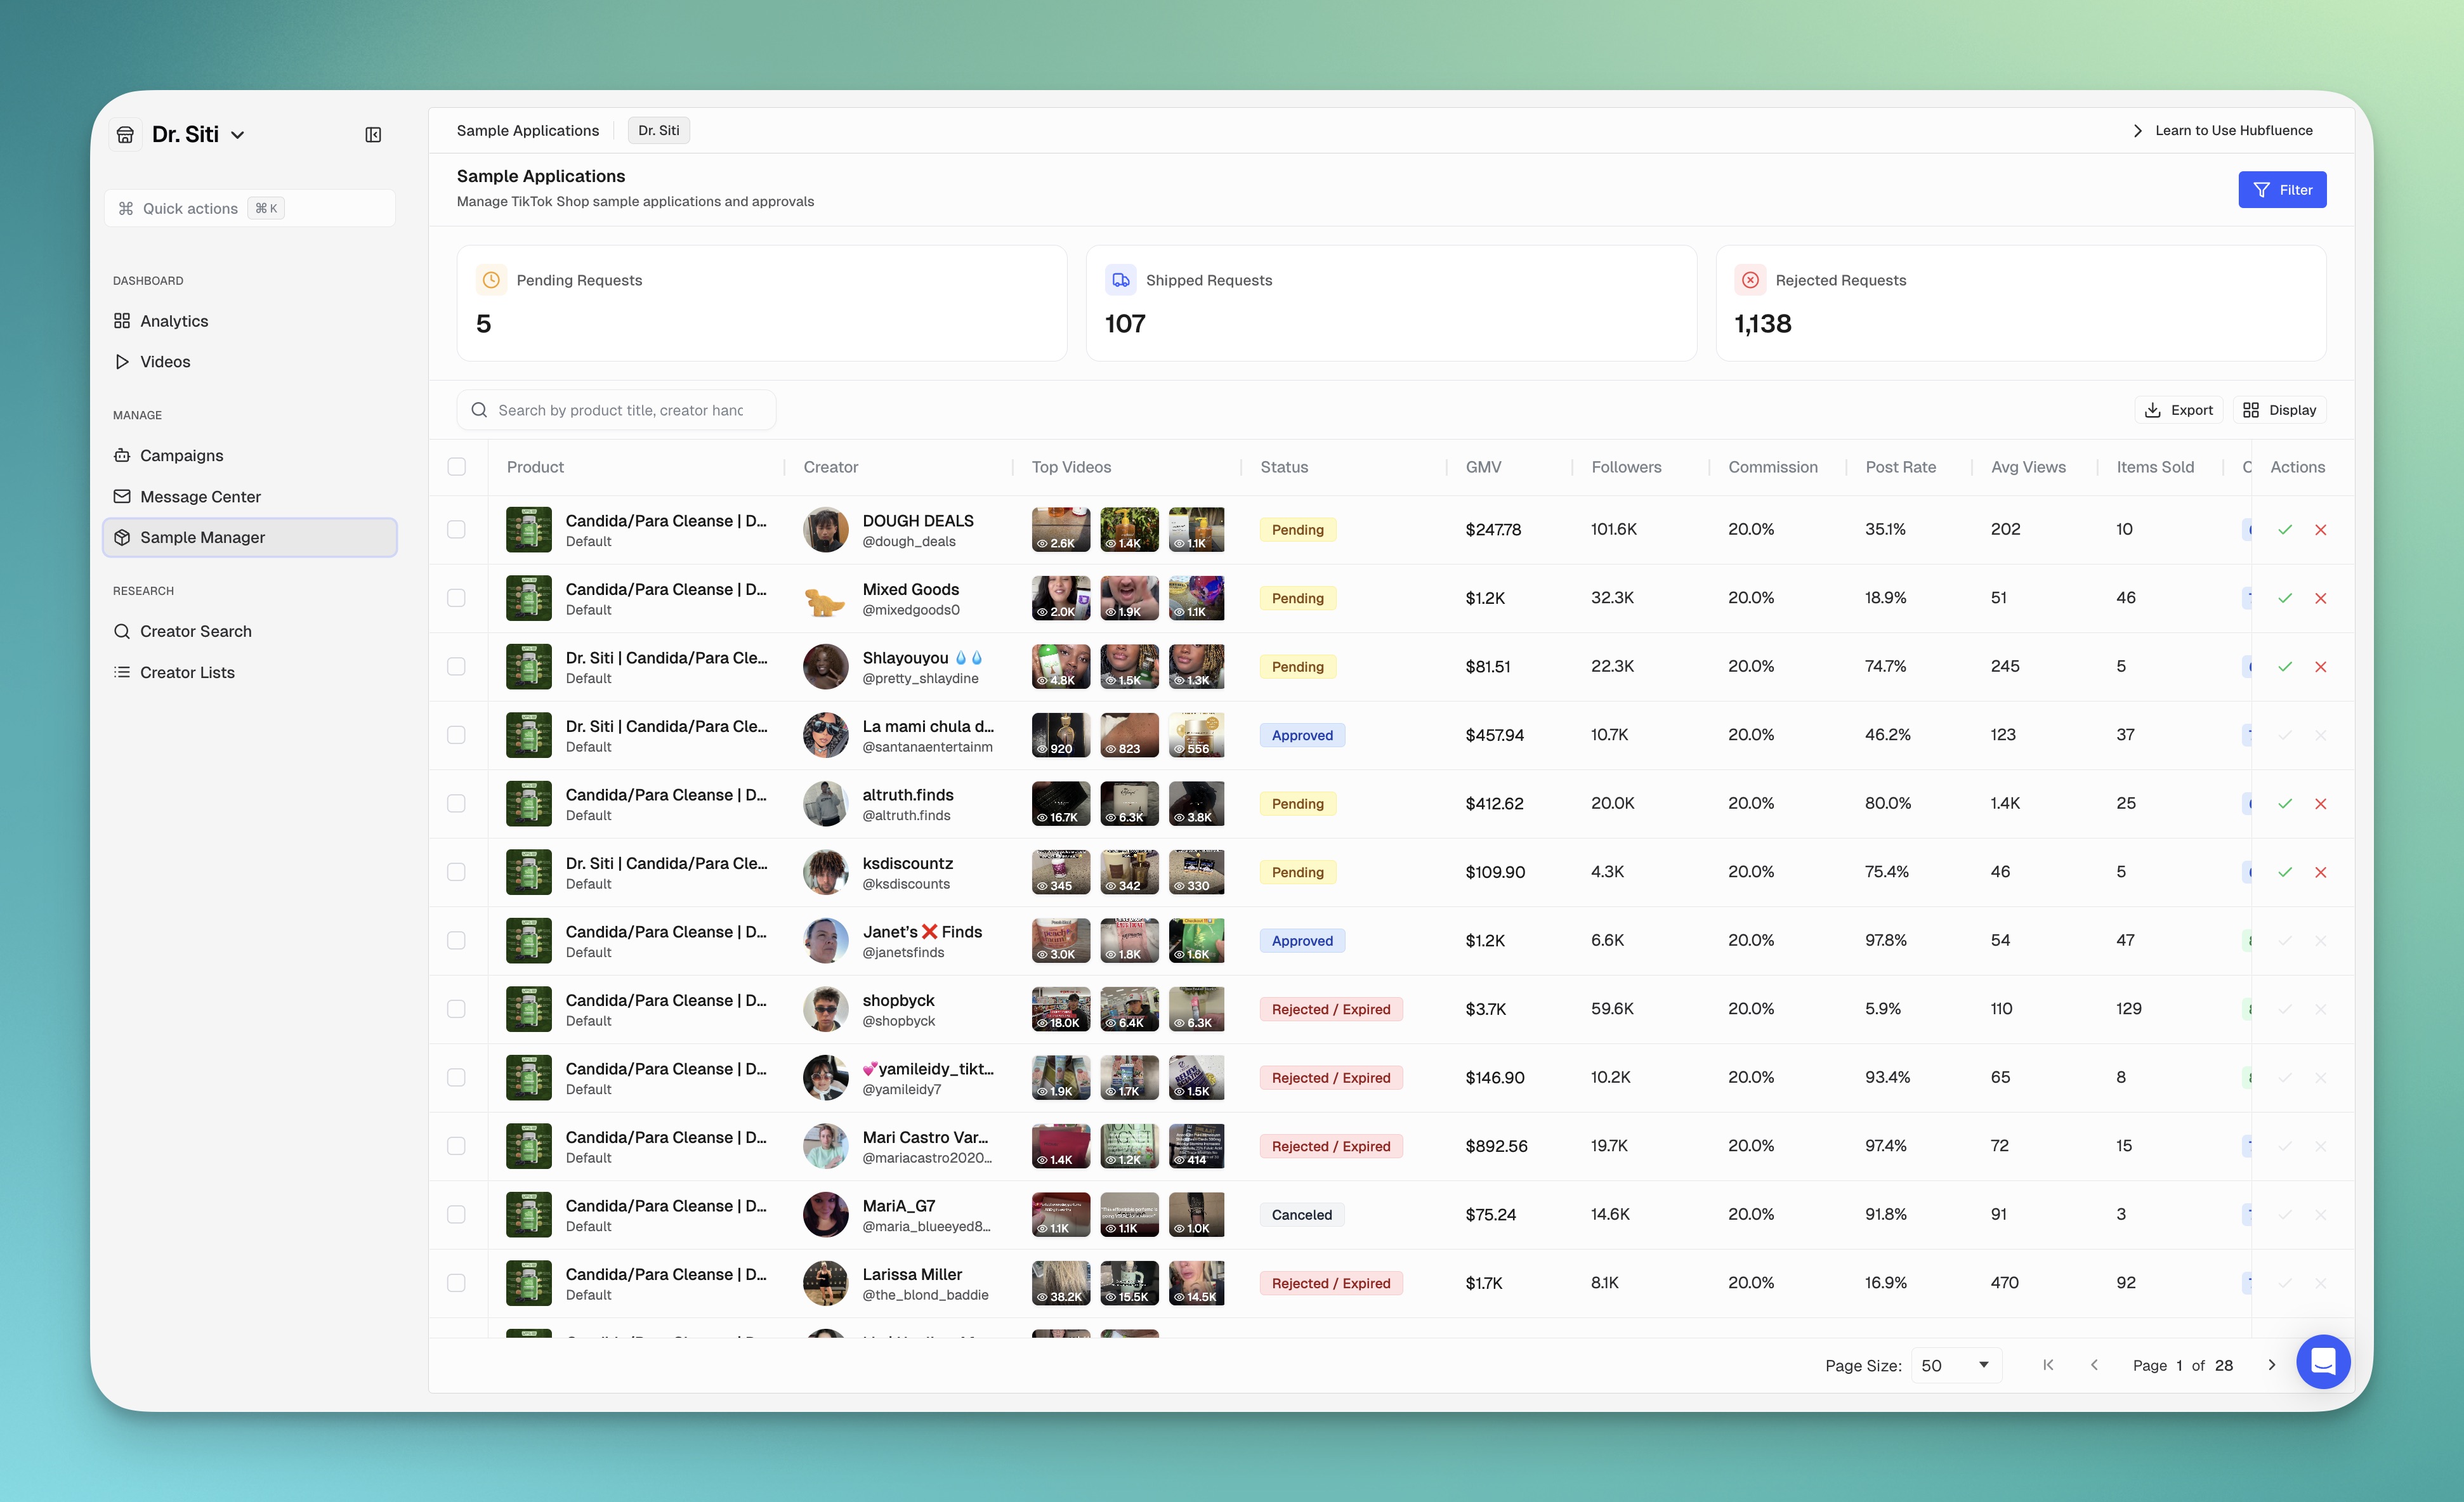Image resolution: width=2464 pixels, height=1502 pixels.
Task: Collapse the sidebar panel icon
Action: click(373, 135)
